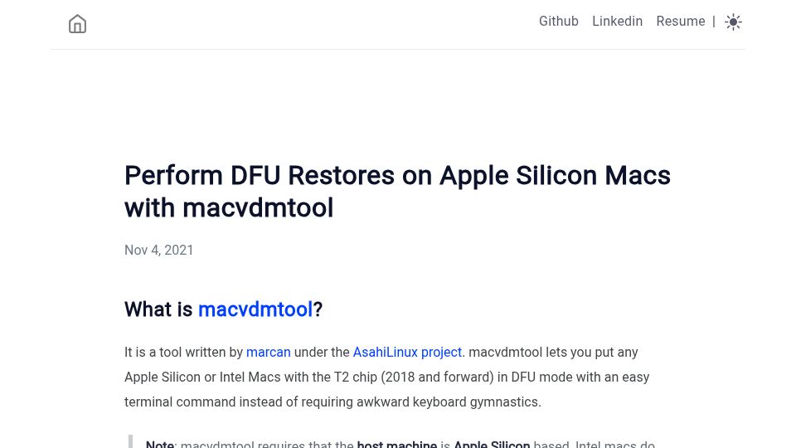The image size is (796, 448).
Task: Open the Resume nav link
Action: coord(680,22)
